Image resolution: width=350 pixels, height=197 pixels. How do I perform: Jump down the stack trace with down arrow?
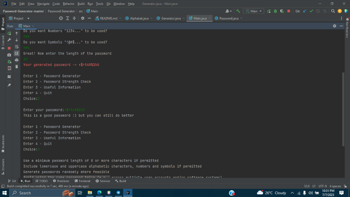point(16,40)
